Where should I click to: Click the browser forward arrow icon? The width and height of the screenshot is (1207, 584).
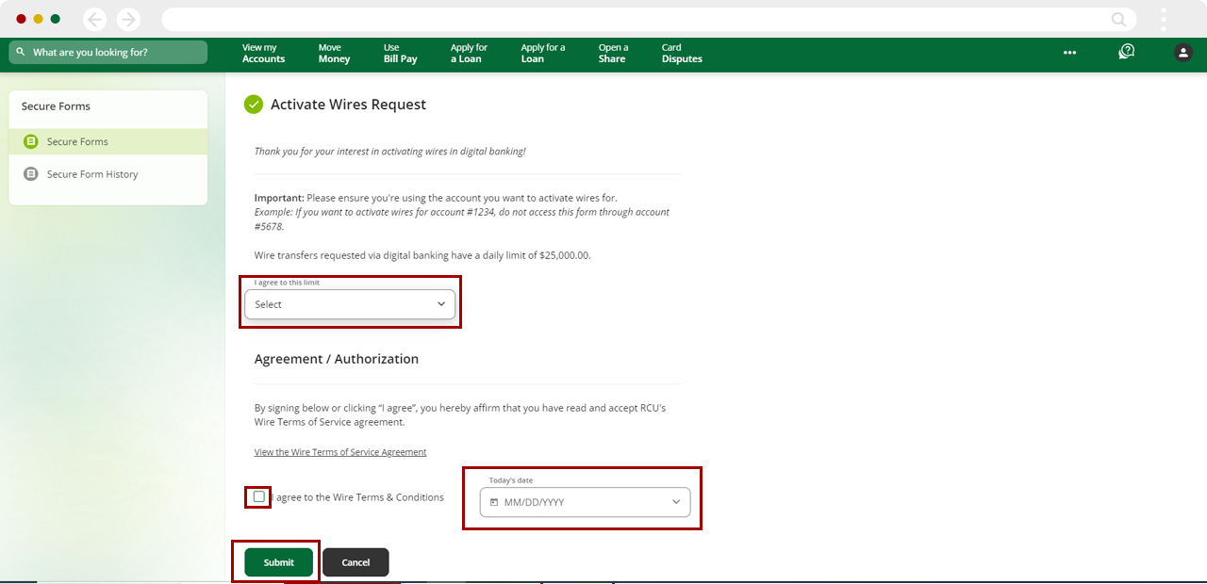point(128,19)
